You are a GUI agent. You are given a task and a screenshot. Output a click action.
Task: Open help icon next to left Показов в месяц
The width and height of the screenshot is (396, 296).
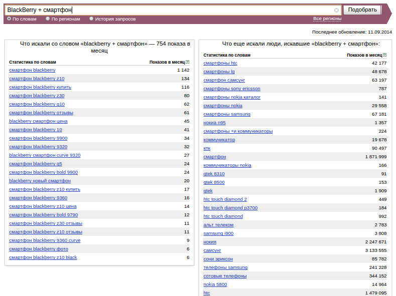(187, 62)
